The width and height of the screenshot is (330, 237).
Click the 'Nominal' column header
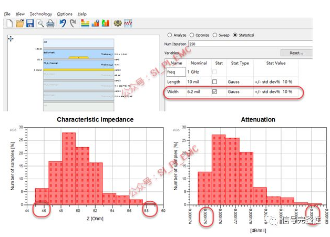coord(199,63)
